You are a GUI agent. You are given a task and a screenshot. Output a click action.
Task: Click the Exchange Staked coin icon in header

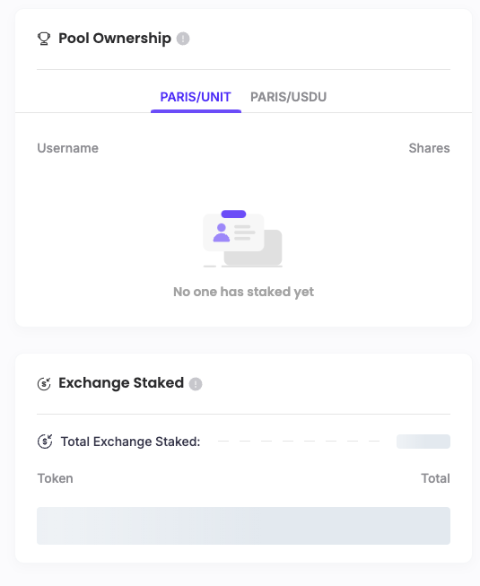tap(44, 383)
